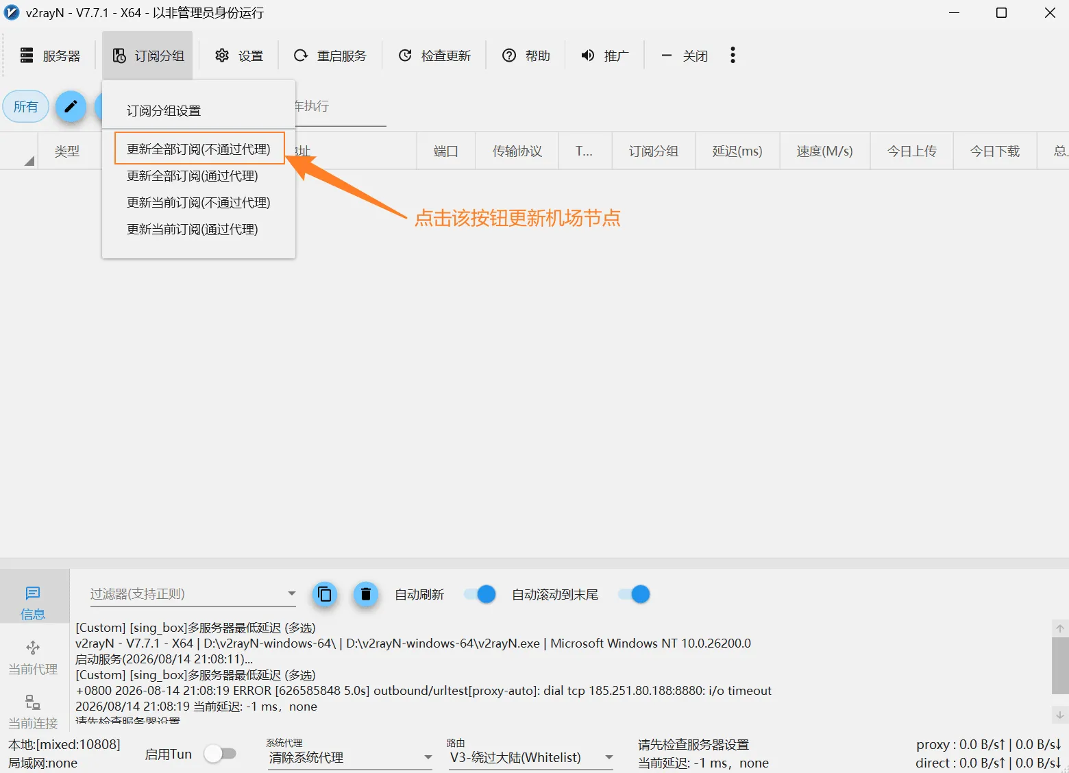Viewport: 1069px width, 773px height.
Task: Toggle the 启用Tun switch
Action: click(x=220, y=754)
